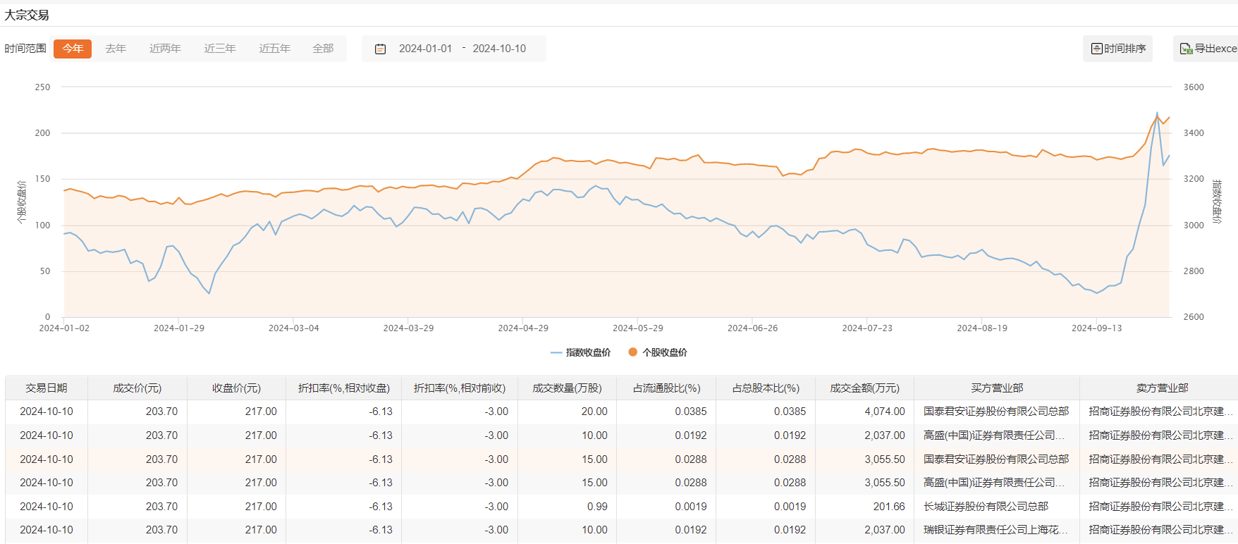Click the 导出excel export icon
1238x544 pixels.
pyautogui.click(x=1186, y=49)
